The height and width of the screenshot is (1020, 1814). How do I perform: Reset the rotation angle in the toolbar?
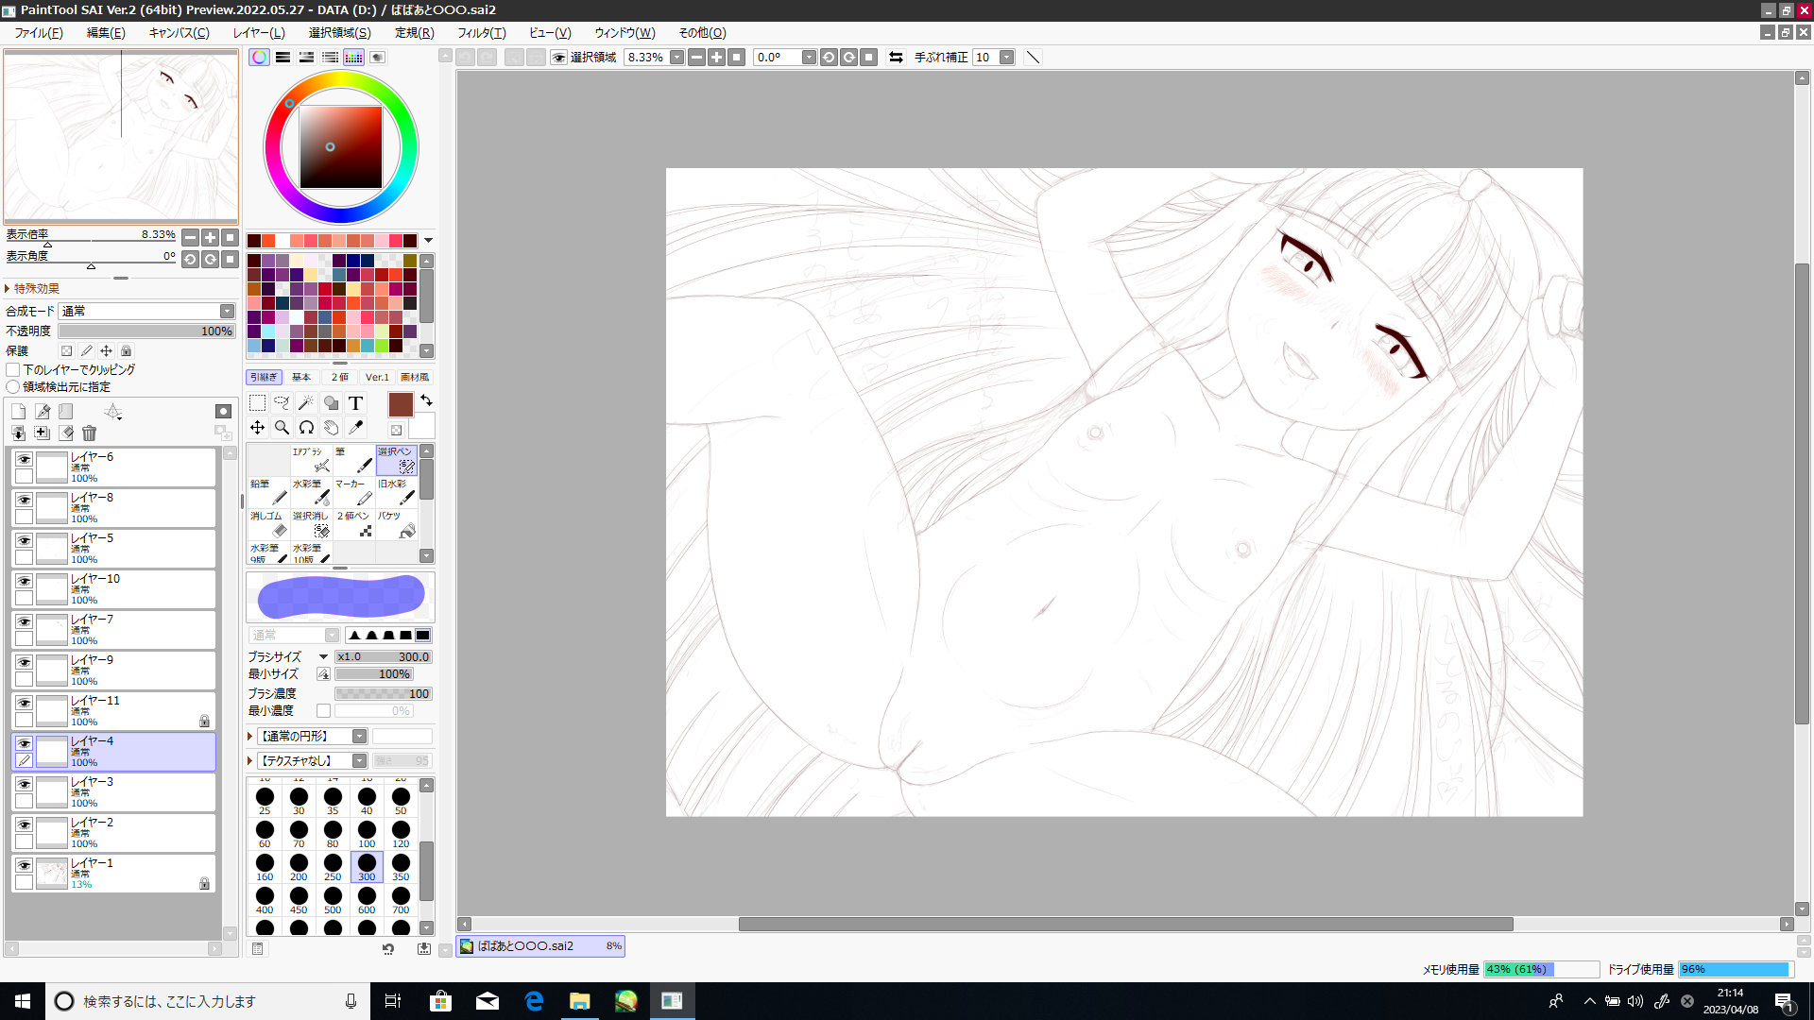(x=869, y=58)
